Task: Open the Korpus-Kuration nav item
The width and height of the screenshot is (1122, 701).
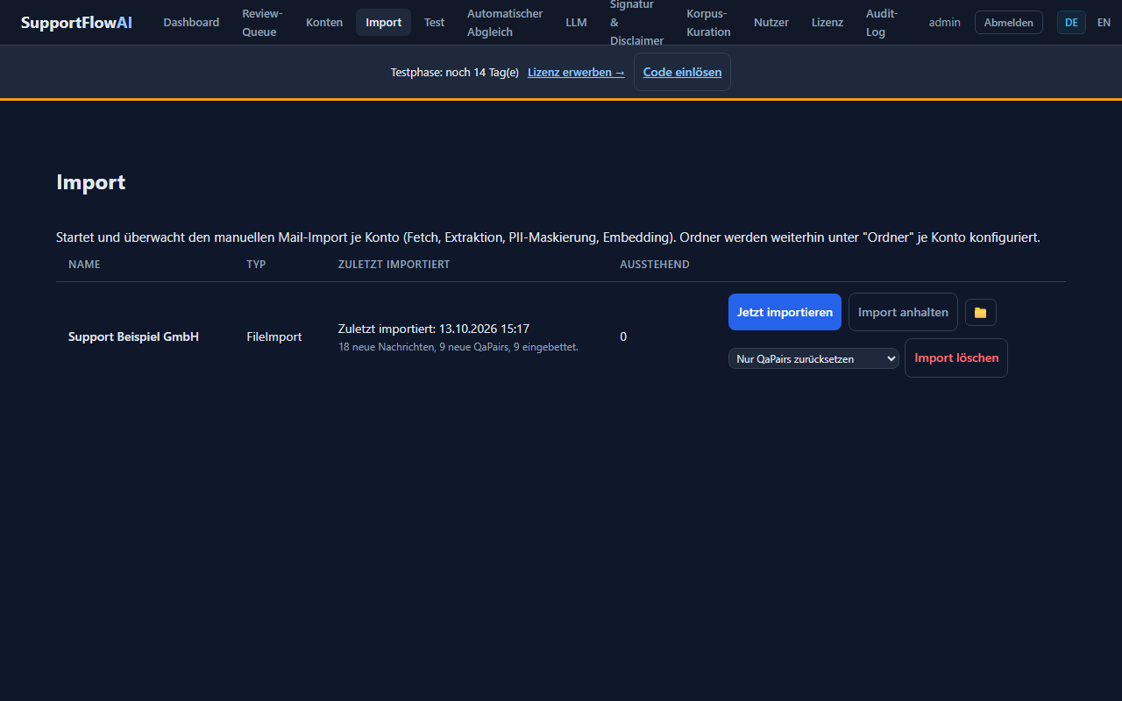Action: click(x=708, y=23)
